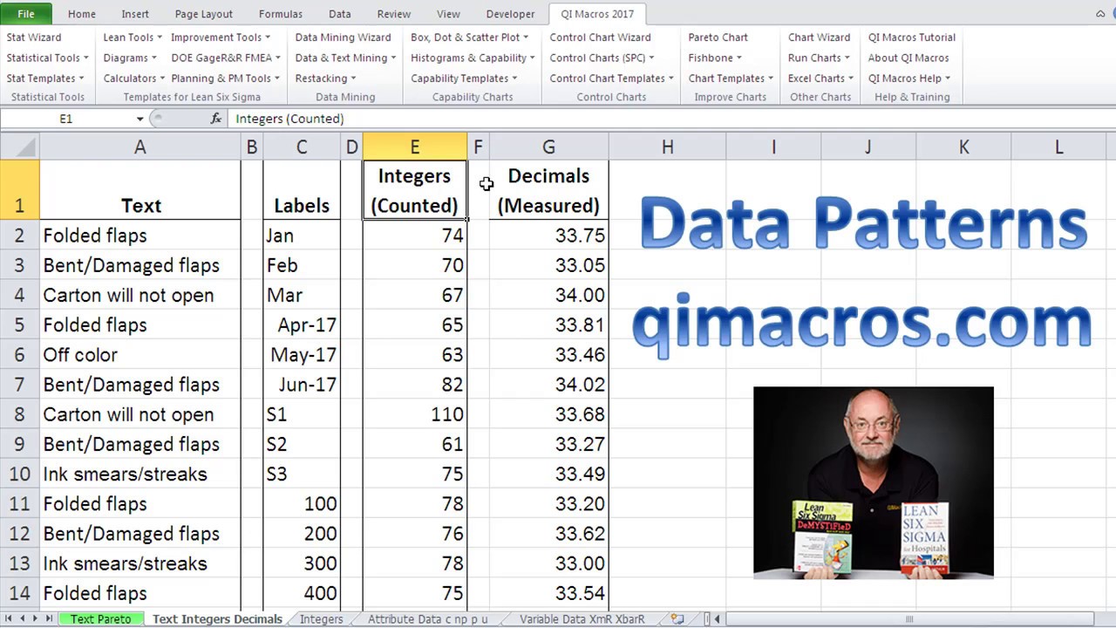Launch the Control Chart Wizard

(600, 38)
